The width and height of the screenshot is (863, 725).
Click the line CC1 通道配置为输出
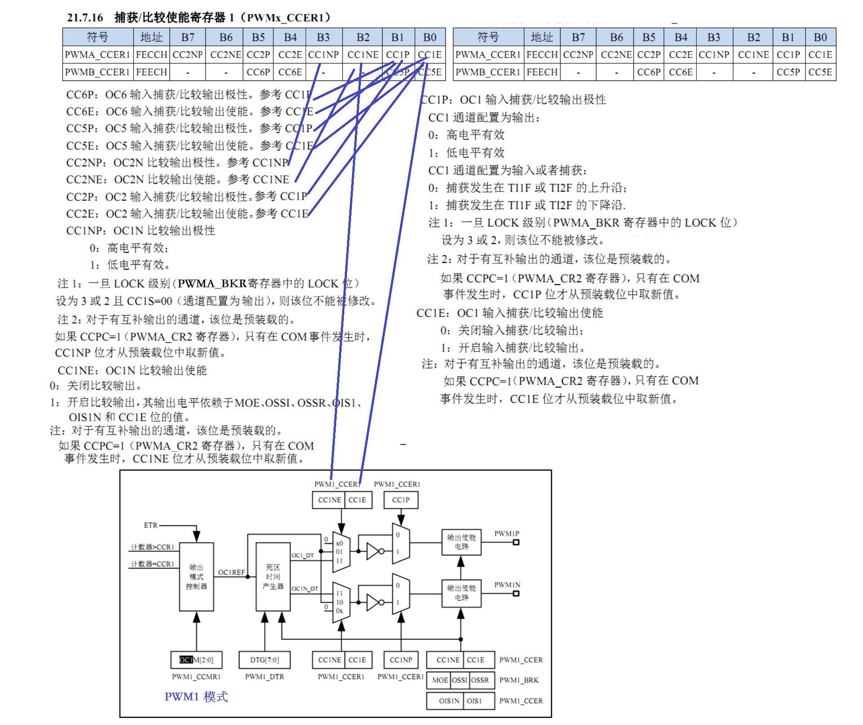(x=484, y=118)
